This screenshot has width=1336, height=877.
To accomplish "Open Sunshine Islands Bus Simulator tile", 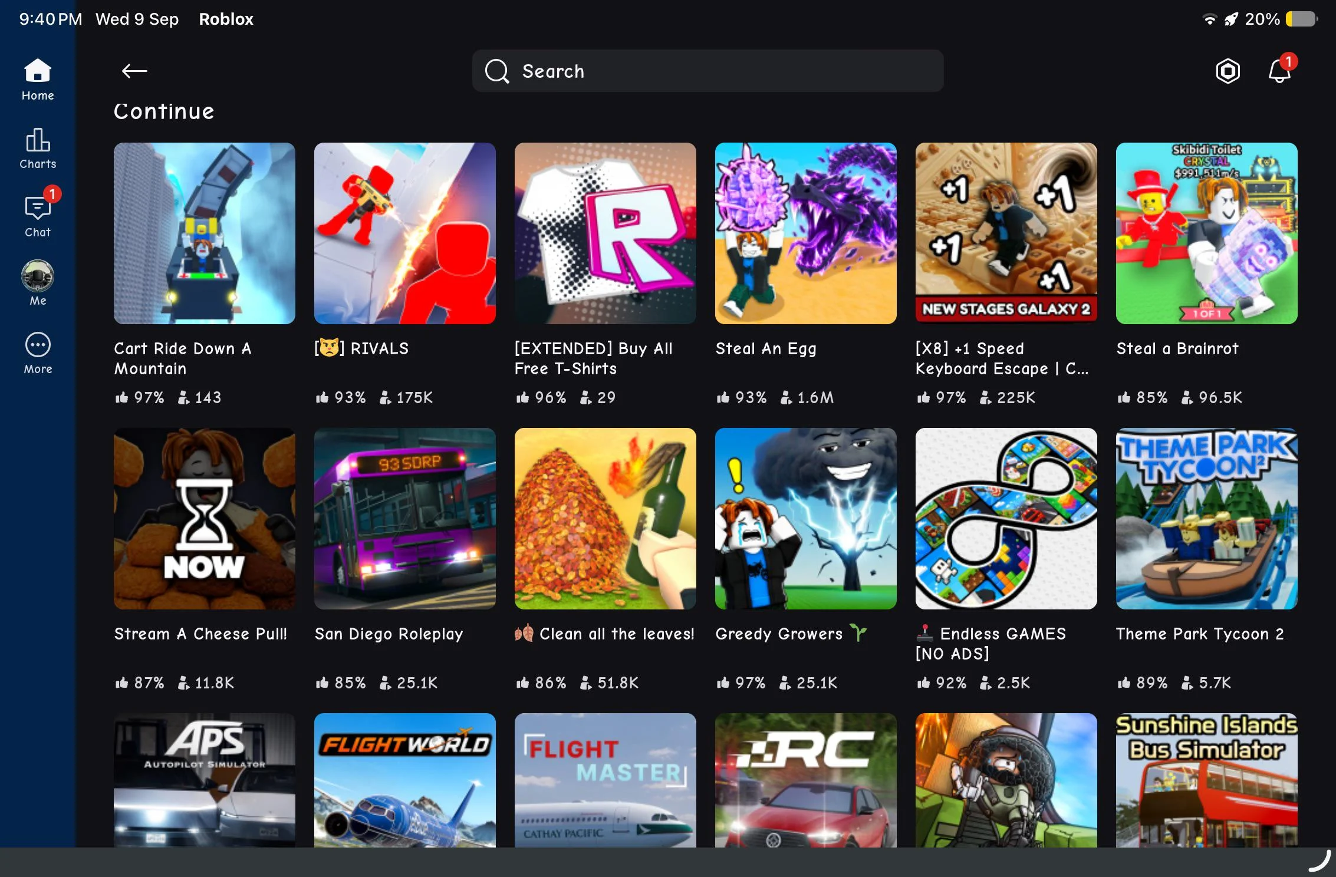I will [1207, 780].
